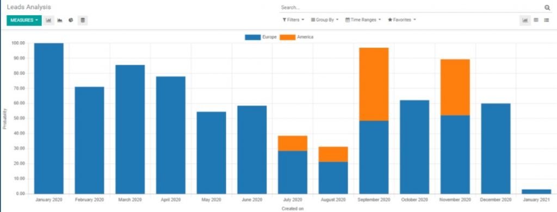Click the small January 2021 bar
The height and width of the screenshot is (212, 557).
point(536,191)
